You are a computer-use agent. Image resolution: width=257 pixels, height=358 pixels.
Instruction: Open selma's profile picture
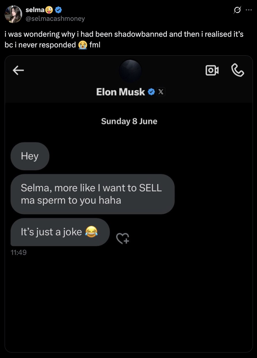tap(13, 14)
